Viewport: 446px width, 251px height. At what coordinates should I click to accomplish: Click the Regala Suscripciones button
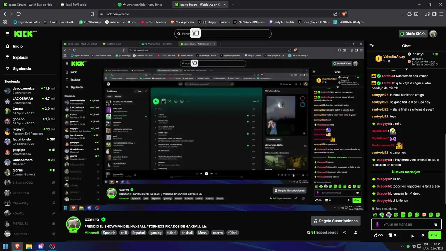click(x=336, y=221)
